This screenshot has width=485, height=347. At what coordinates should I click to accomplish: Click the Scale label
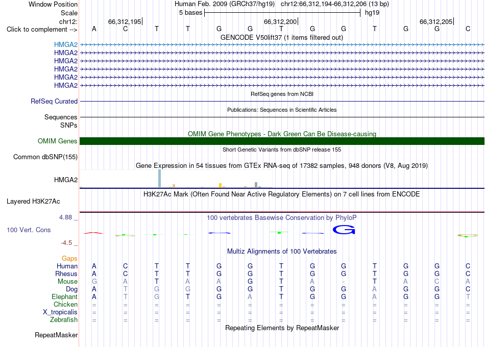click(69, 13)
